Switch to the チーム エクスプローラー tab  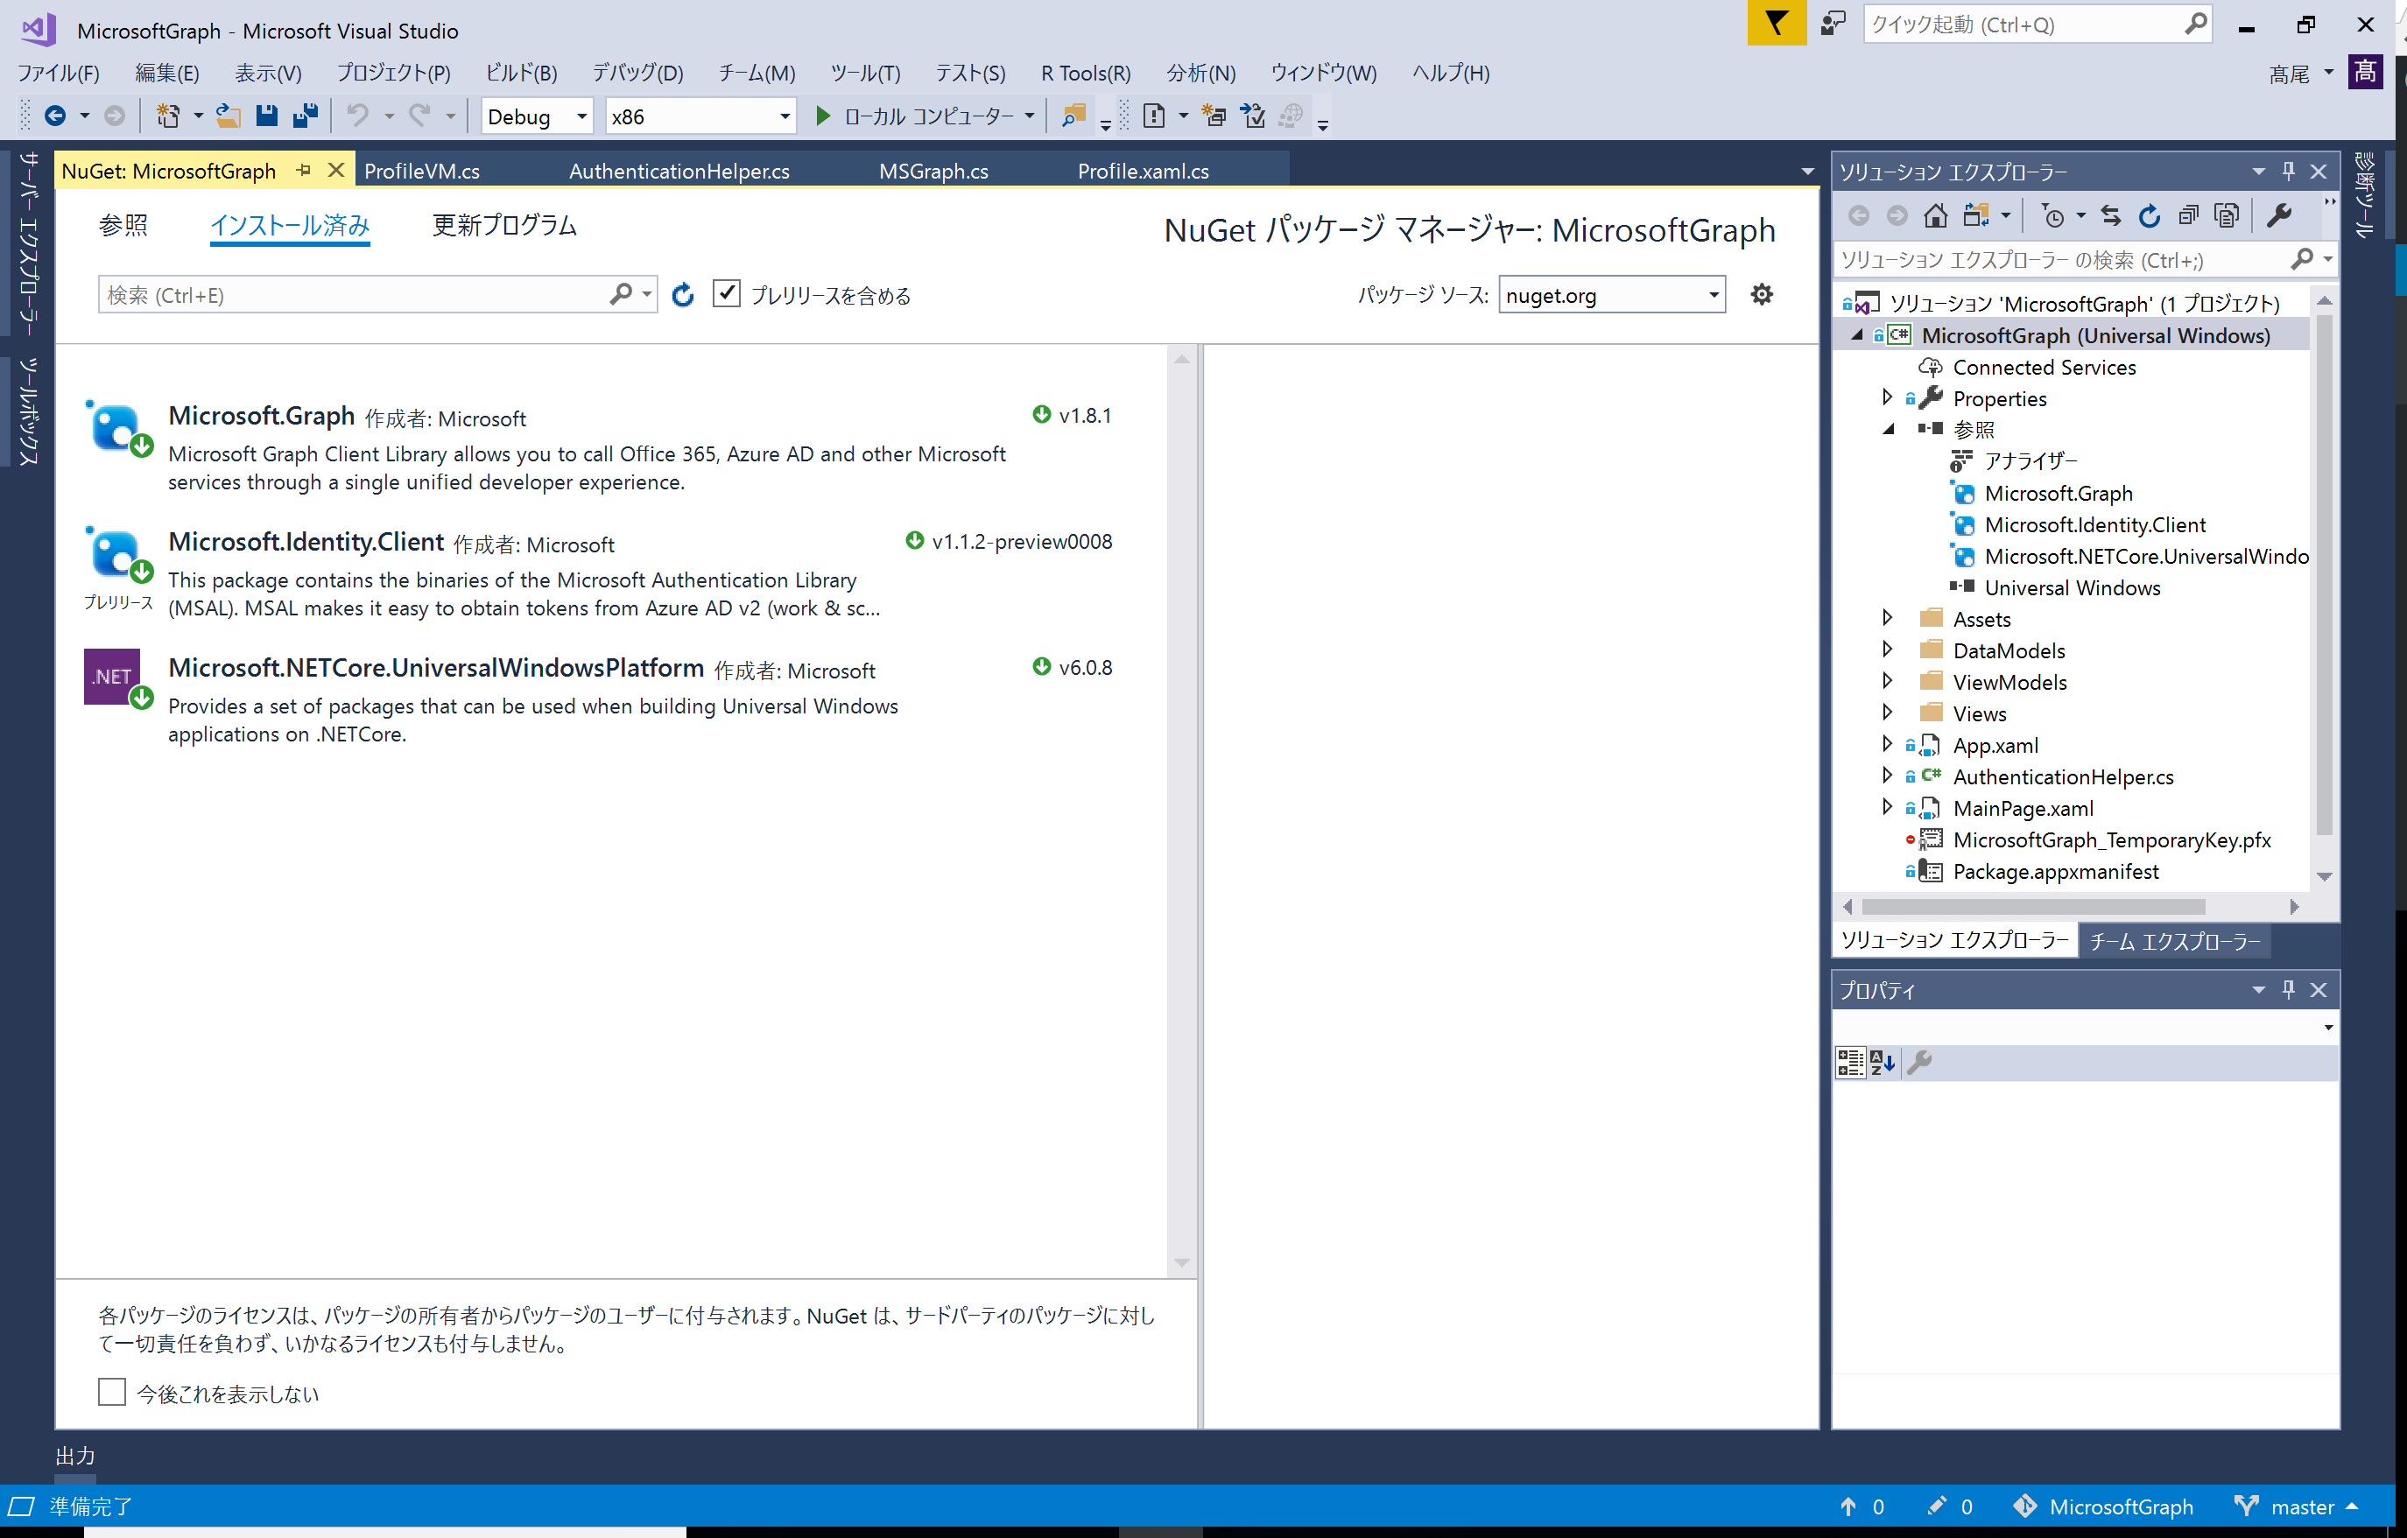(x=2174, y=940)
